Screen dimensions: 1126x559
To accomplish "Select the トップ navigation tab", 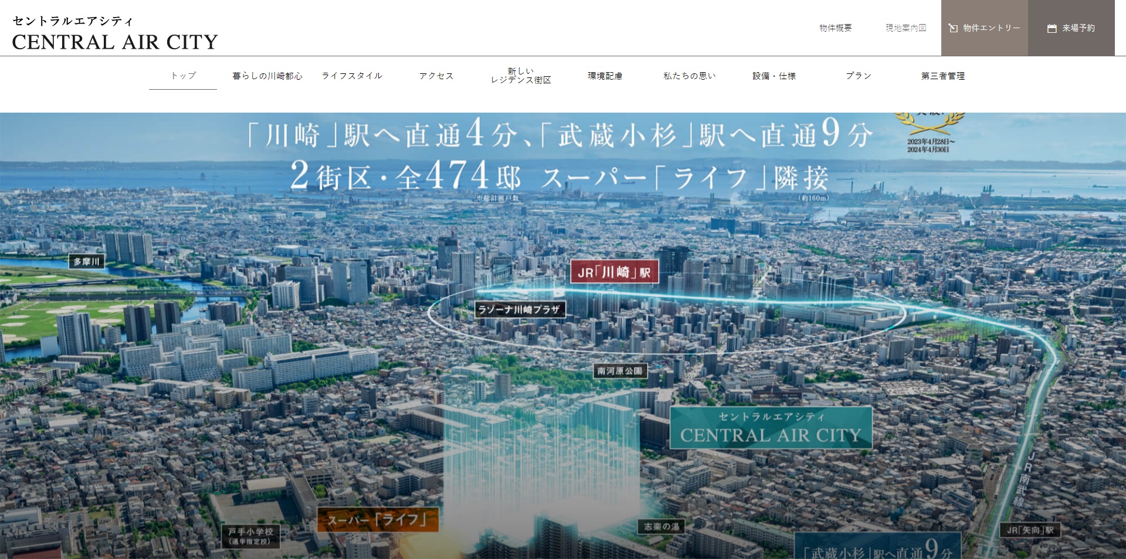I will pyautogui.click(x=183, y=76).
